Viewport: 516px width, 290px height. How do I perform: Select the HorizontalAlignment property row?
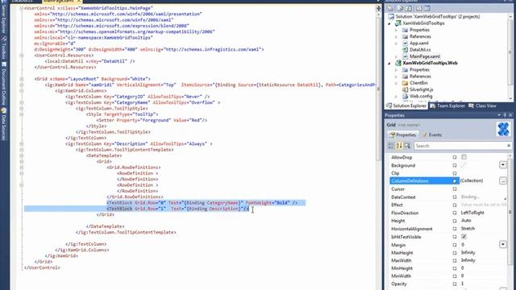pyautogui.click(x=447, y=229)
